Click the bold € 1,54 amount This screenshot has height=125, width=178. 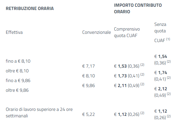[161, 56]
